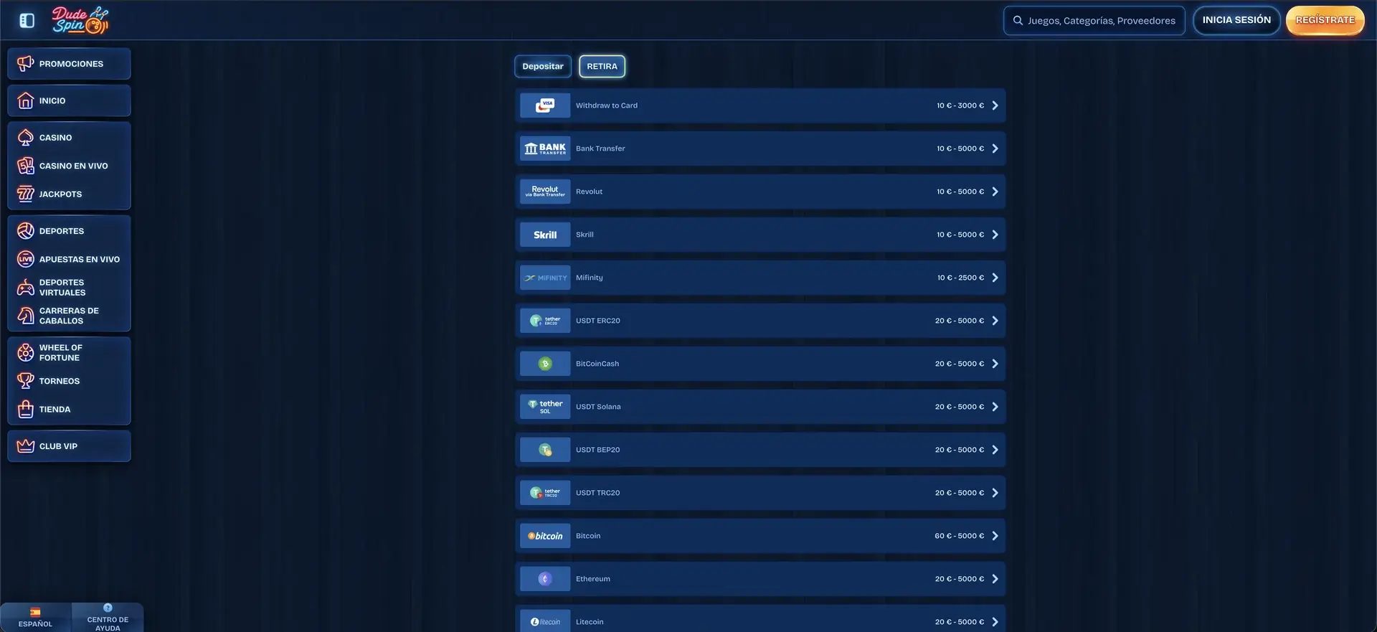Click the USDT BEP20 coin logo
1377x632 pixels.
(545, 450)
